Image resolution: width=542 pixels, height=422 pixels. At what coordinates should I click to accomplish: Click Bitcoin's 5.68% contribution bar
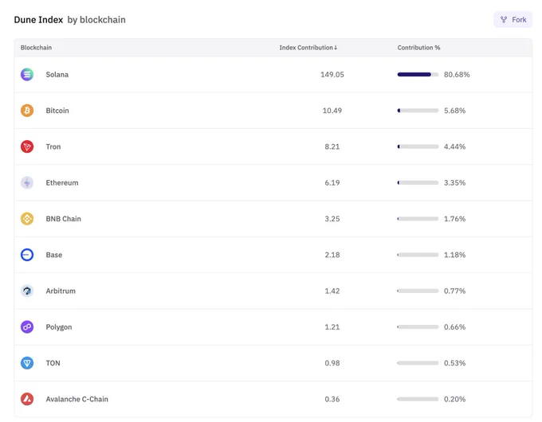(418, 111)
